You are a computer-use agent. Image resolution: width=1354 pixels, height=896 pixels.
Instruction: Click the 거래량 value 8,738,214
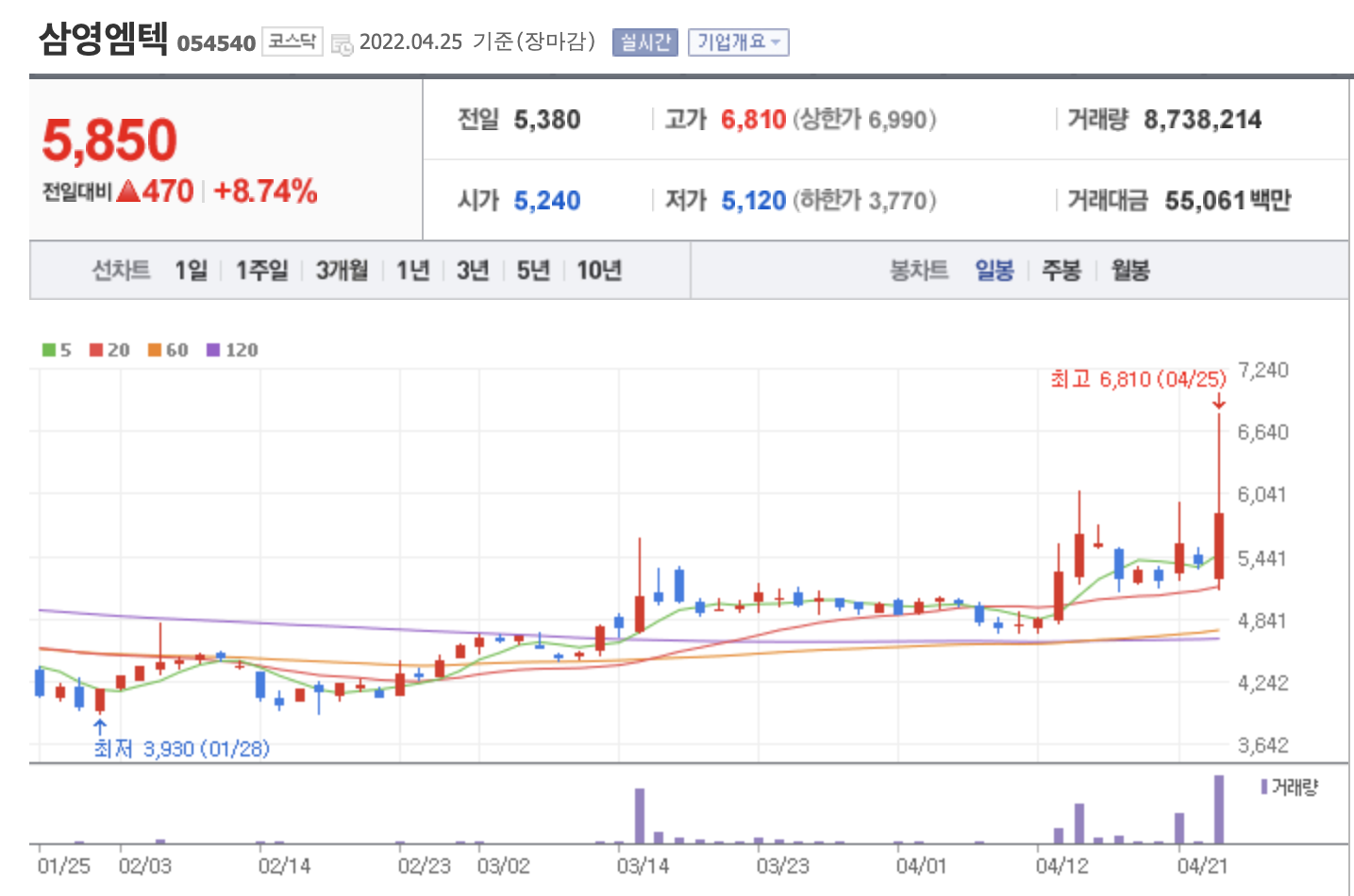coord(1202,120)
